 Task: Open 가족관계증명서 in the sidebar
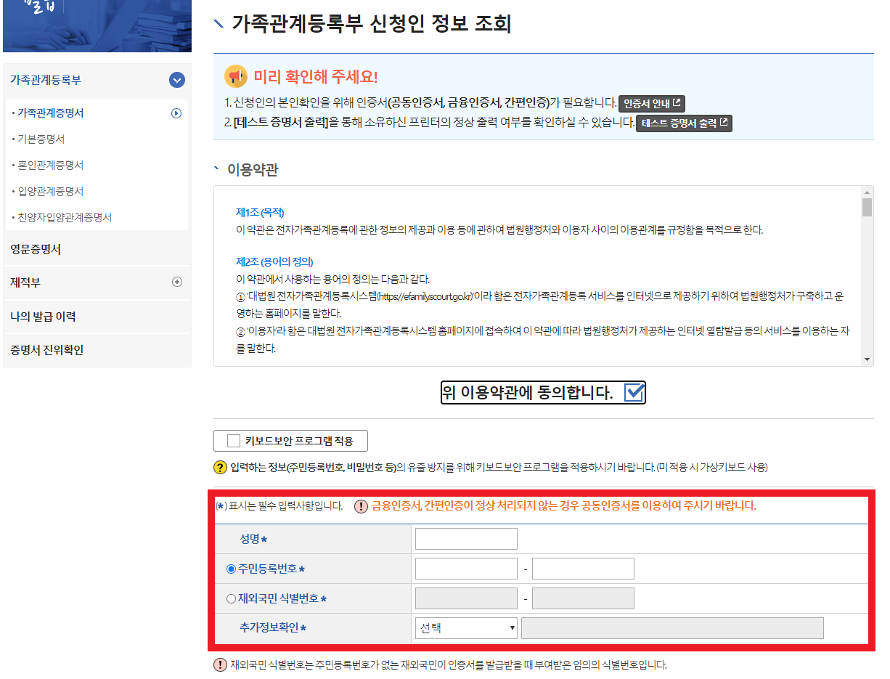pos(50,113)
